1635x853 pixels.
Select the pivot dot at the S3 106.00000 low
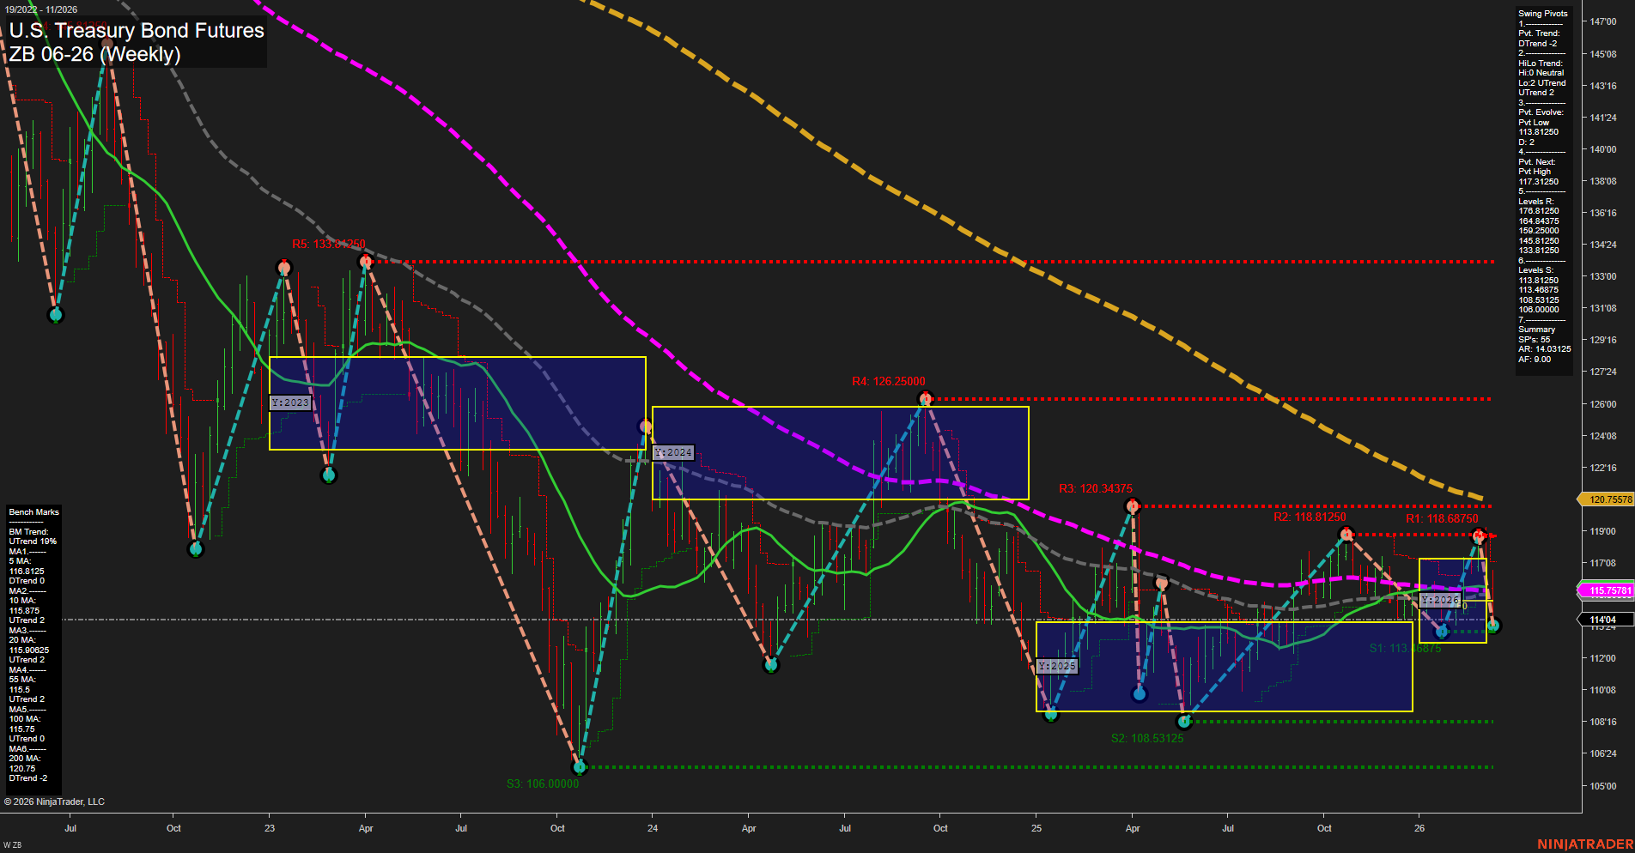[580, 768]
